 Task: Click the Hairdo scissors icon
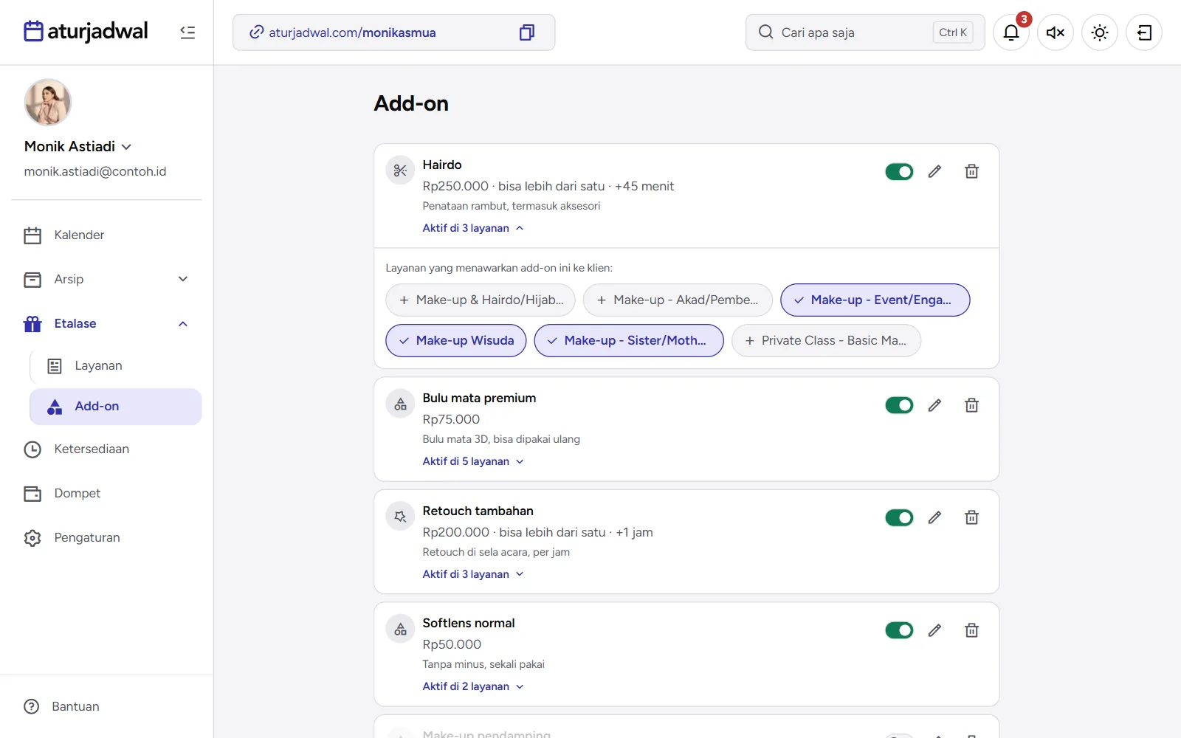pos(400,170)
